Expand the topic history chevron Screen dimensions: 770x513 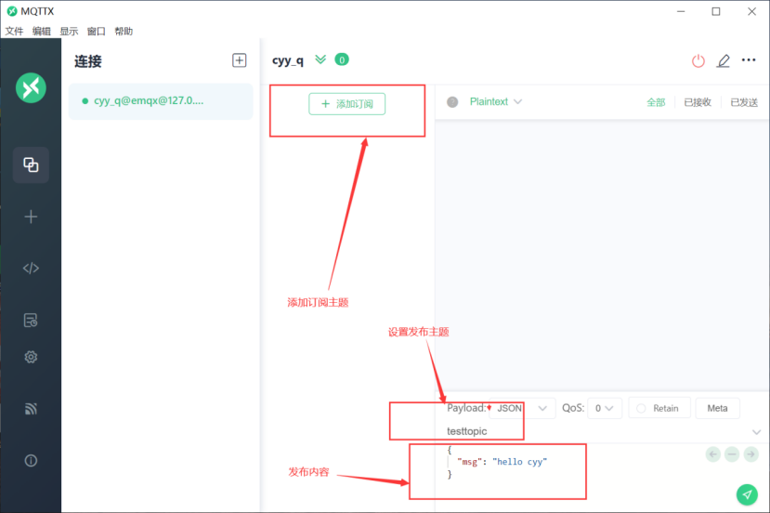(756, 432)
